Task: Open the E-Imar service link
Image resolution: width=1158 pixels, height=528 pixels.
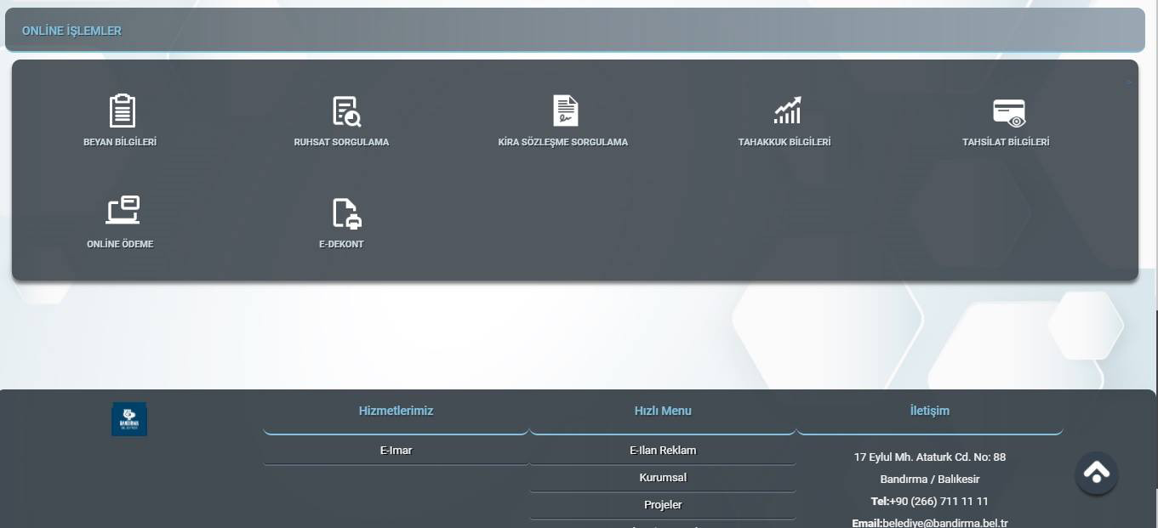Action: click(x=396, y=451)
